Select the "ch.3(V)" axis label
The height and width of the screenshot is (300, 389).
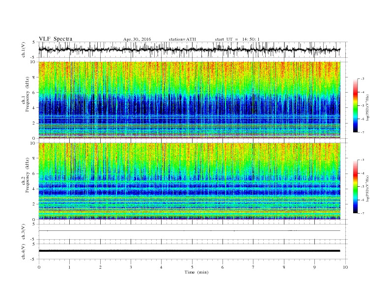(x=24, y=232)
